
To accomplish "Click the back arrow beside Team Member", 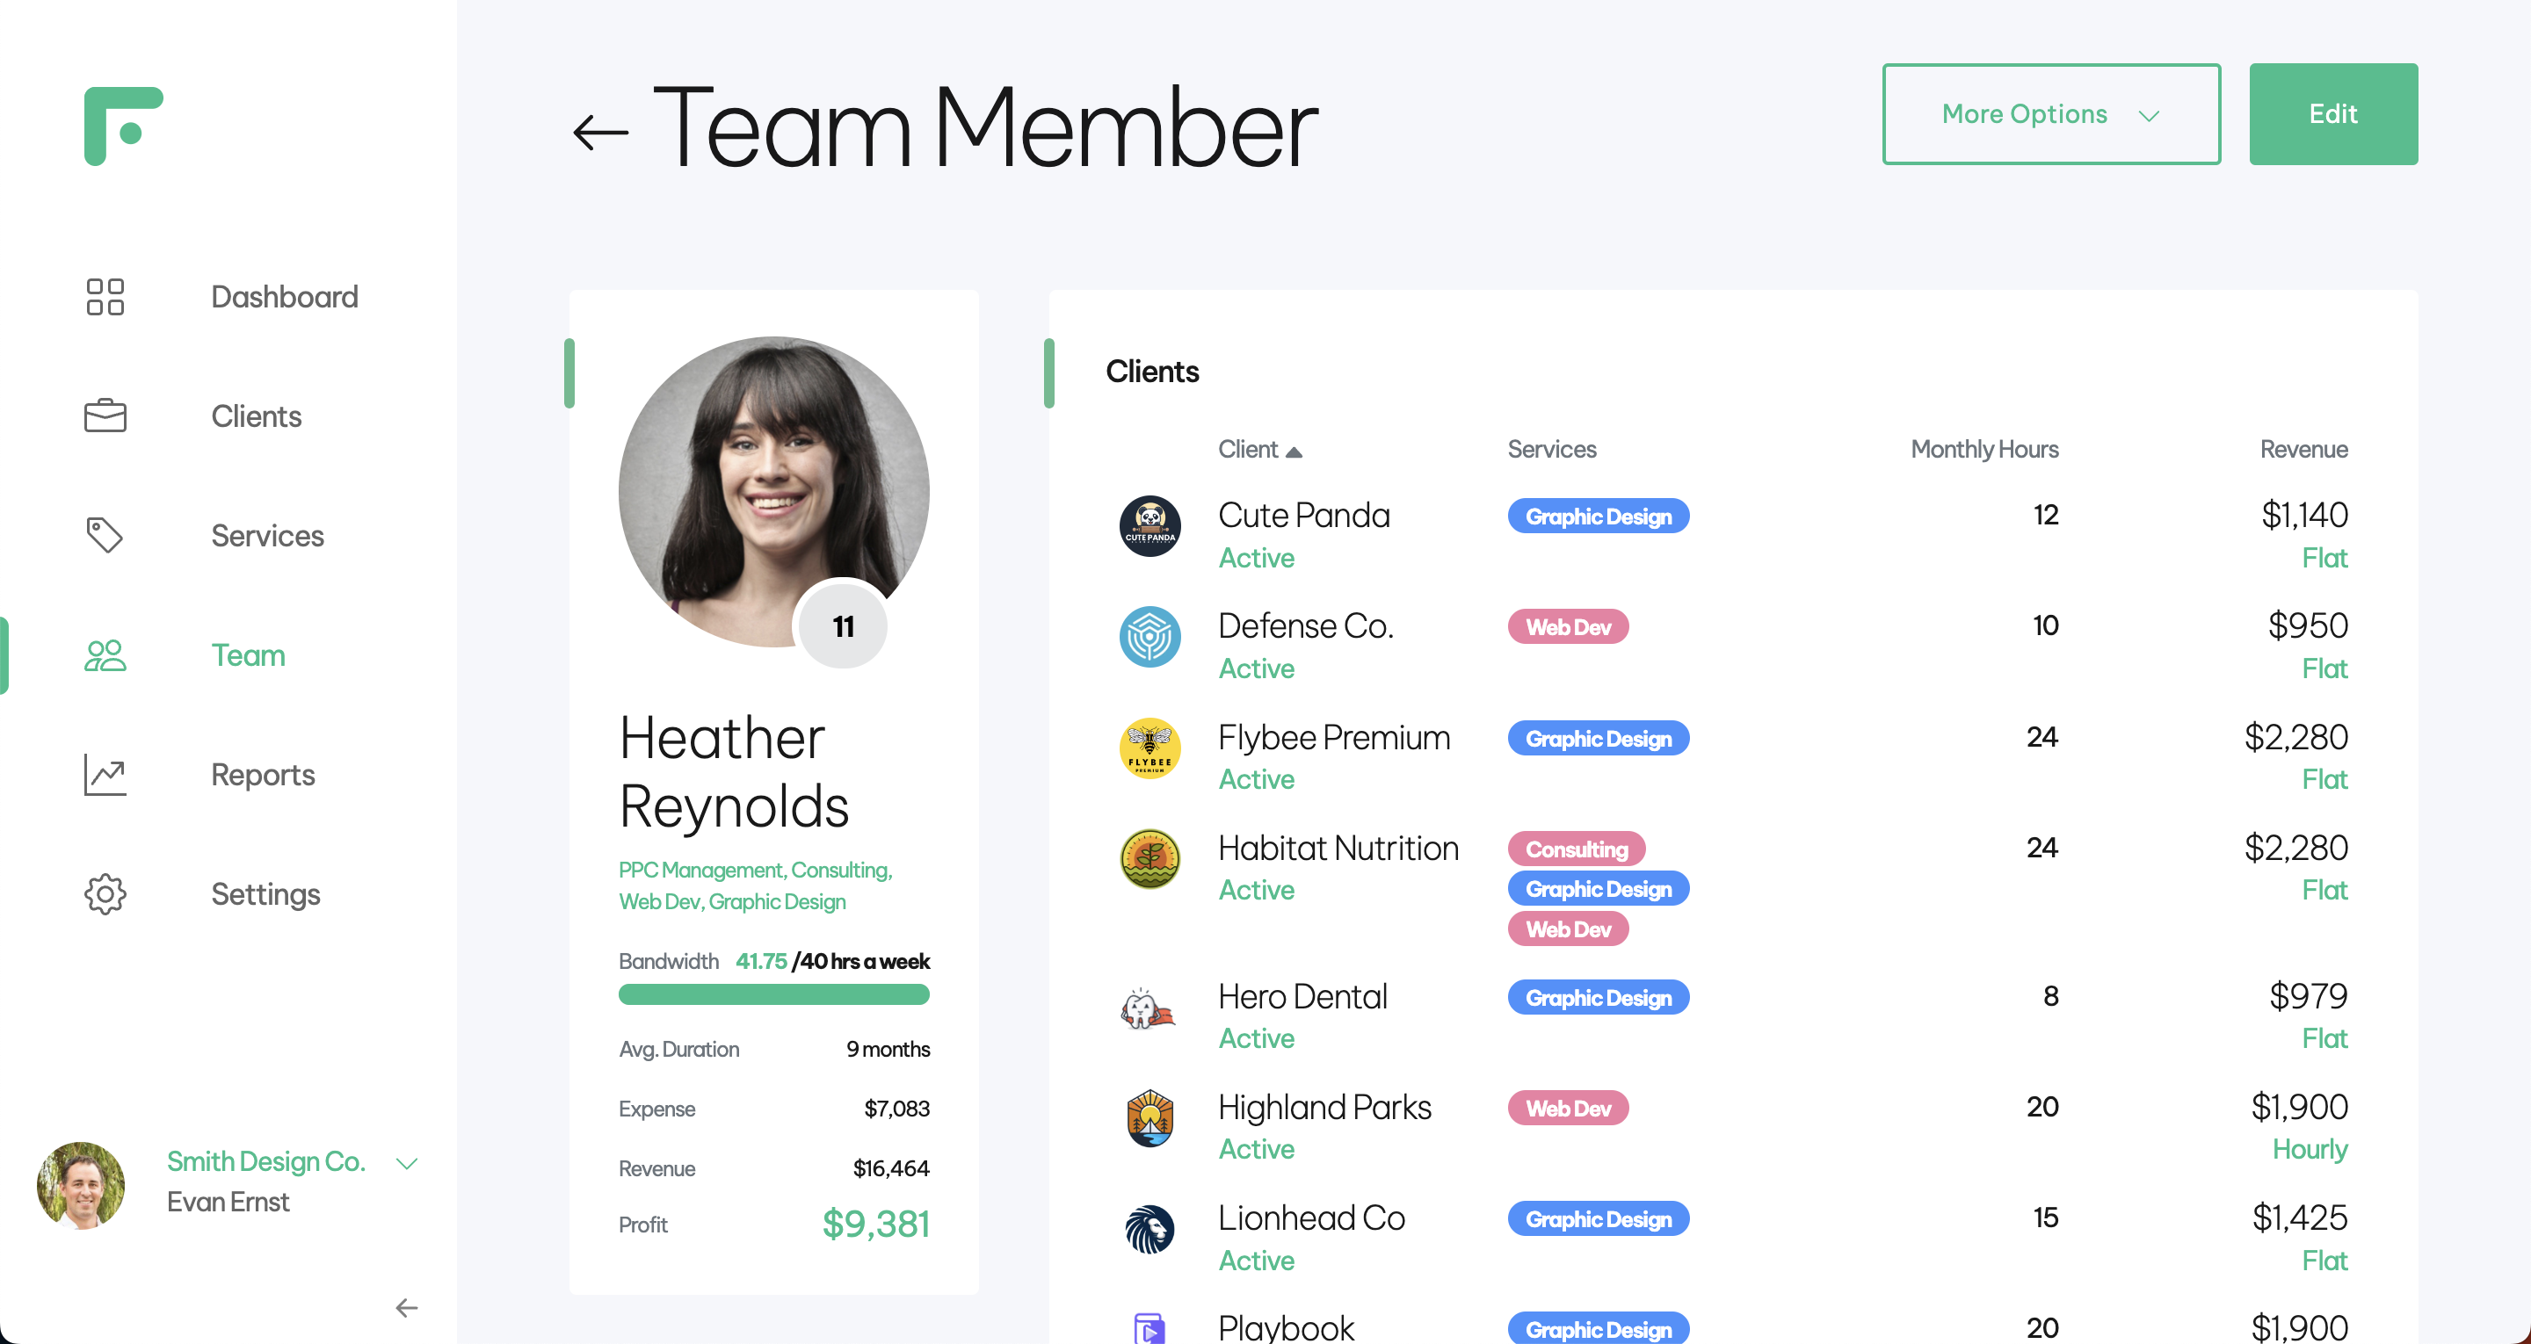I will tap(599, 132).
